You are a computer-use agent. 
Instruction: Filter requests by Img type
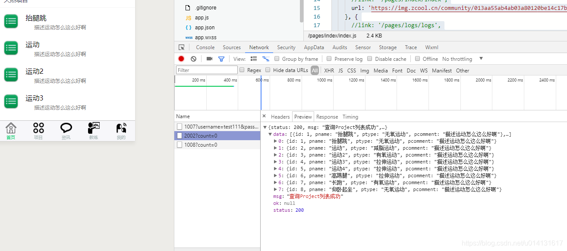point(365,70)
